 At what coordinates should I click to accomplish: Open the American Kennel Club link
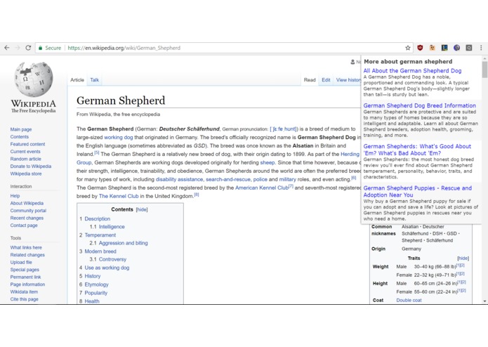[x=262, y=188]
